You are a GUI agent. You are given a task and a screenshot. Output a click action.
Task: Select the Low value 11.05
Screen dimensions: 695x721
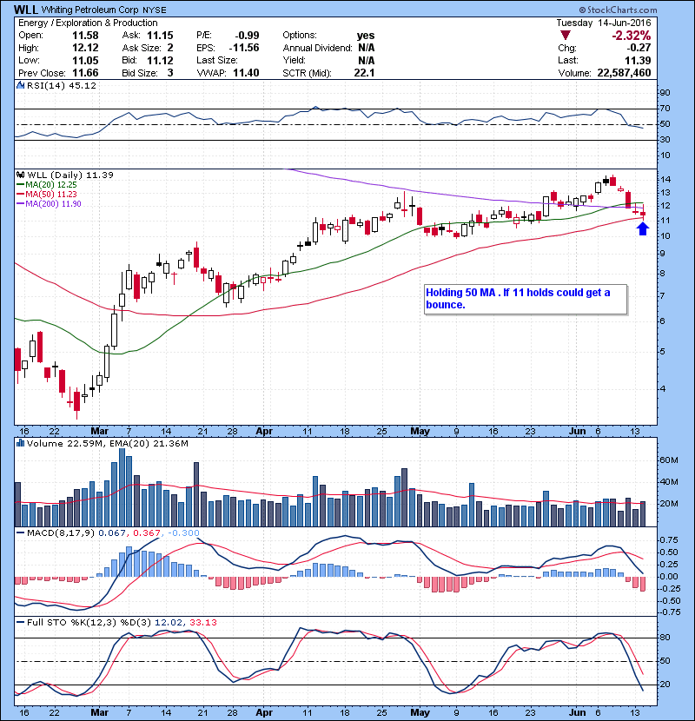tap(85, 60)
